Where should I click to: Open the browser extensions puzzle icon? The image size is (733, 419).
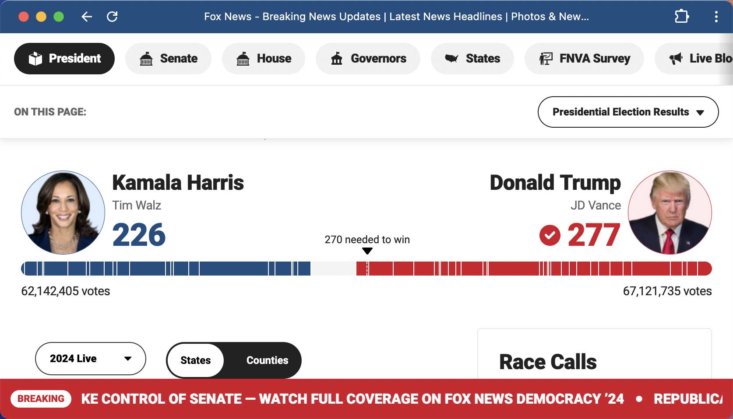click(681, 17)
